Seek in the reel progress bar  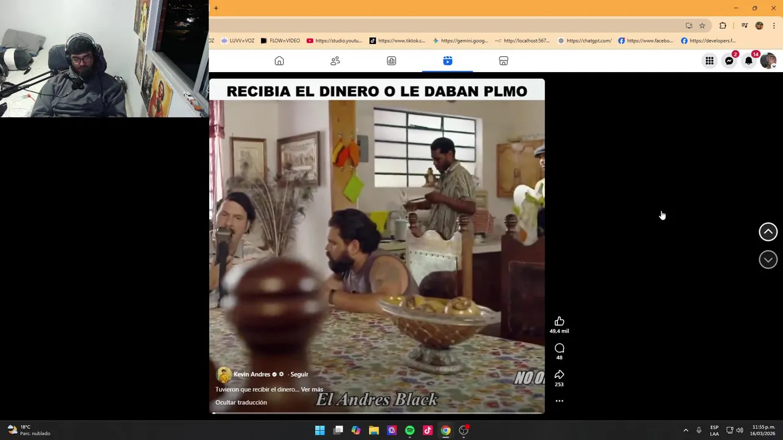(377, 413)
